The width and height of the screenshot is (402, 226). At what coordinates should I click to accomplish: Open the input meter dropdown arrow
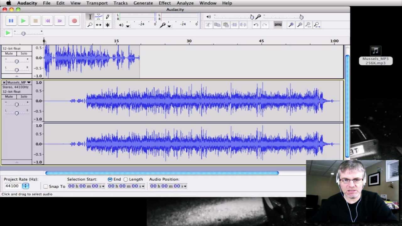click(x=169, y=26)
